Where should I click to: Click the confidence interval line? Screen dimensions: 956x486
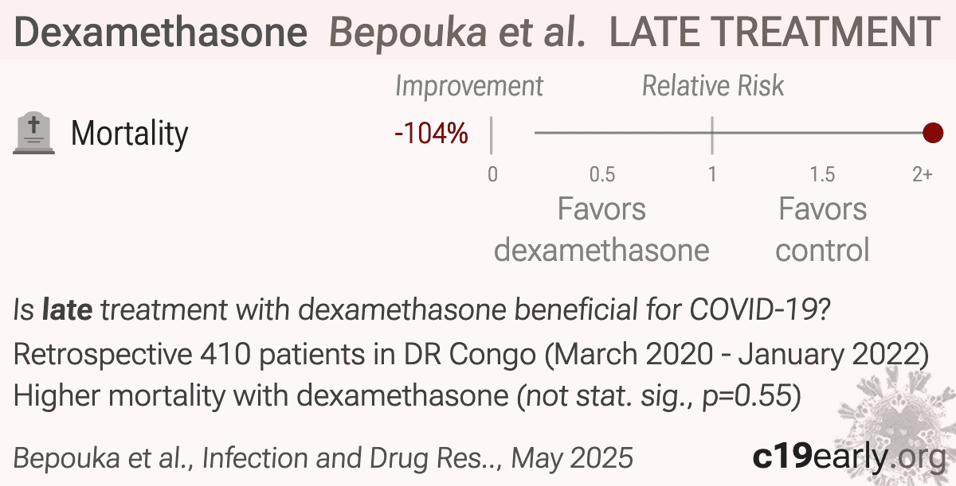pyautogui.click(x=728, y=133)
